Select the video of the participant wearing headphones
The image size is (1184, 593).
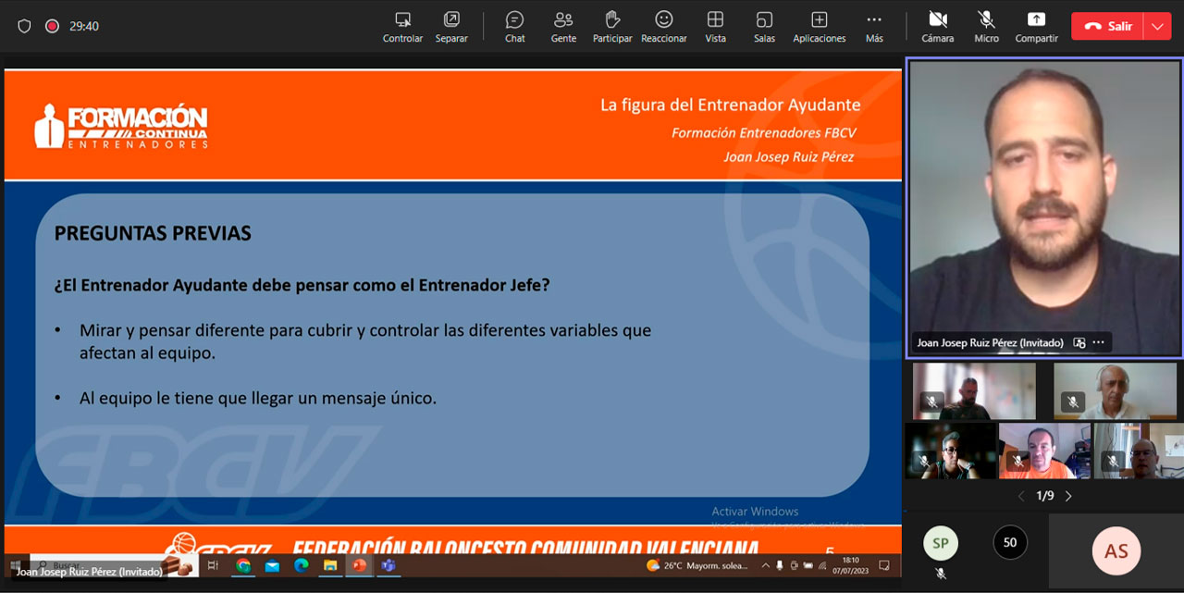pos(1117,390)
